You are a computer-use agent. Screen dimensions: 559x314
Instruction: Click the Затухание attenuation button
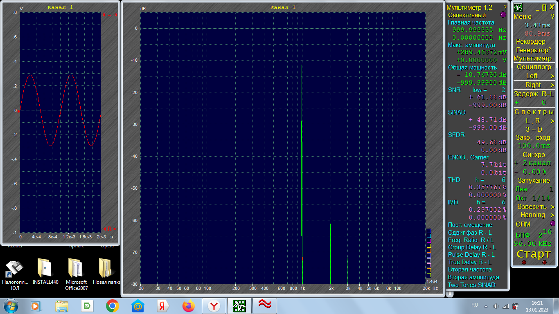(x=534, y=180)
